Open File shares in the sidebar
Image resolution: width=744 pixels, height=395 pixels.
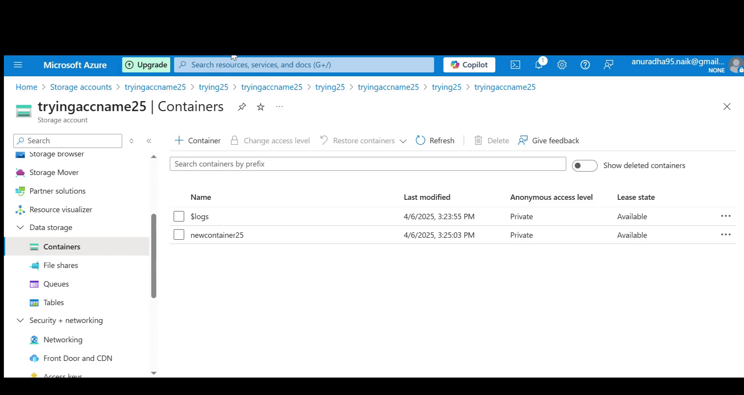[x=60, y=266]
